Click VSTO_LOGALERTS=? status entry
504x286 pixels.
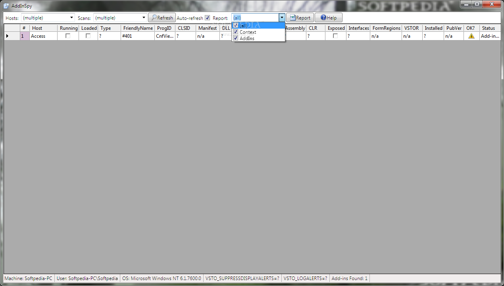coord(306,278)
